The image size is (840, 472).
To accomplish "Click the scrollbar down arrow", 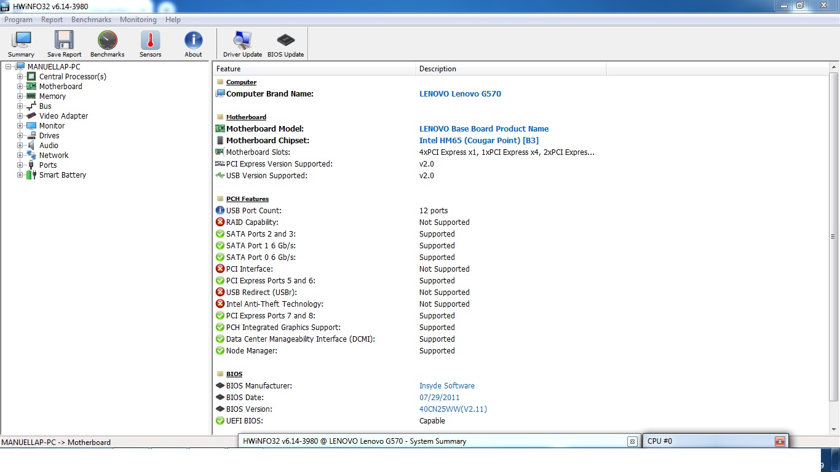I will click(834, 431).
